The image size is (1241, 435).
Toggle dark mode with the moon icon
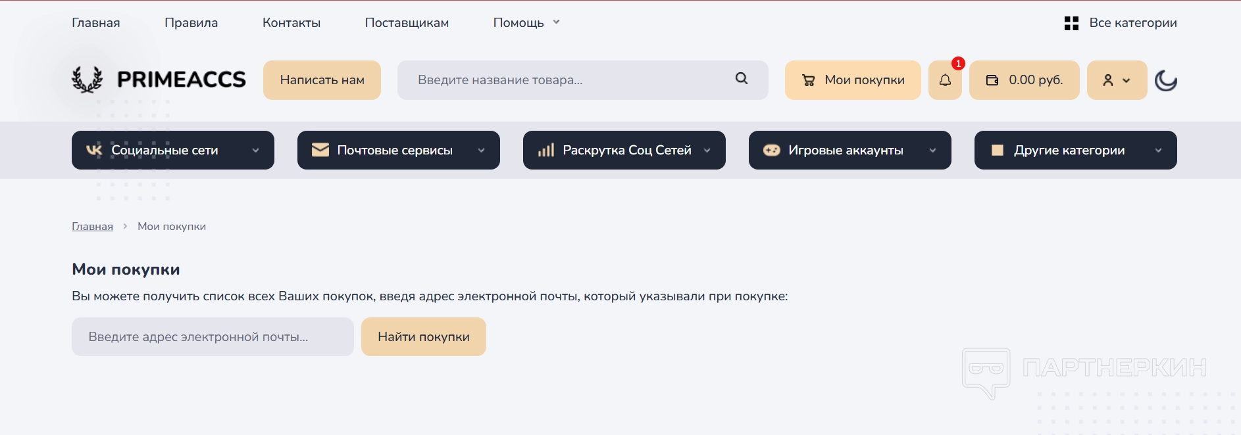coord(1165,80)
